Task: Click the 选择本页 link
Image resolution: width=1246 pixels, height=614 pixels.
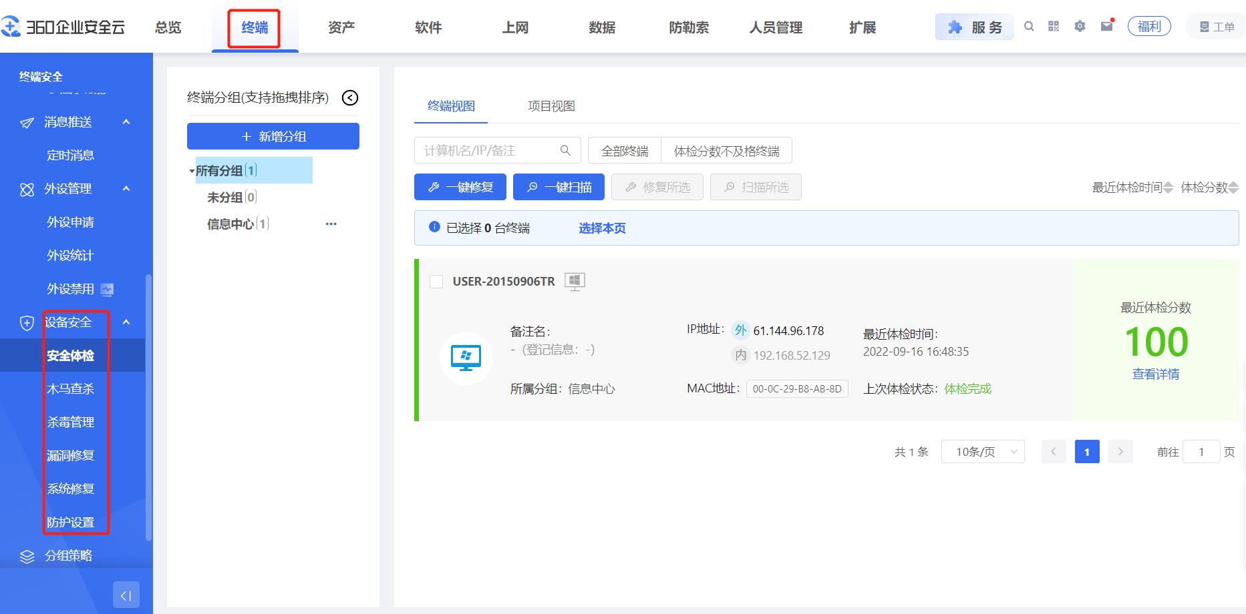Action: [602, 228]
